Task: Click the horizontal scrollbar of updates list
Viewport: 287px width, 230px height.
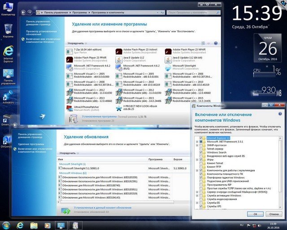Action: [117, 202]
